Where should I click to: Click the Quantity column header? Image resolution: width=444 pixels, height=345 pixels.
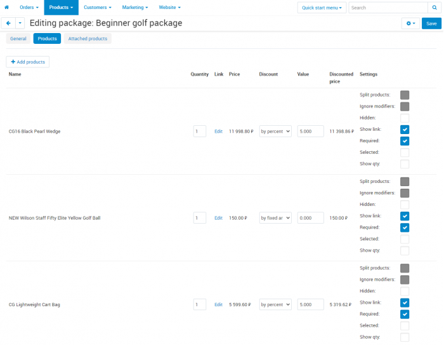coord(200,74)
